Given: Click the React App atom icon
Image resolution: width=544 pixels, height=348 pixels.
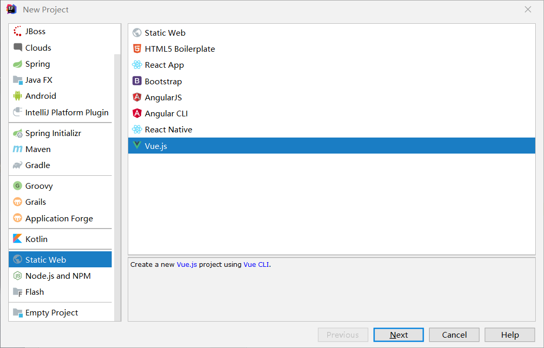Looking at the screenshot, I should [137, 65].
